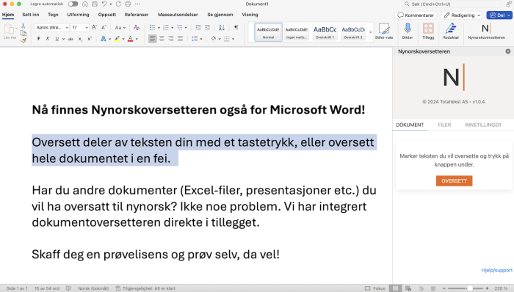Click the clear formatting icon
Image resolution: width=514 pixels, height=292 pixels.
pos(137,27)
